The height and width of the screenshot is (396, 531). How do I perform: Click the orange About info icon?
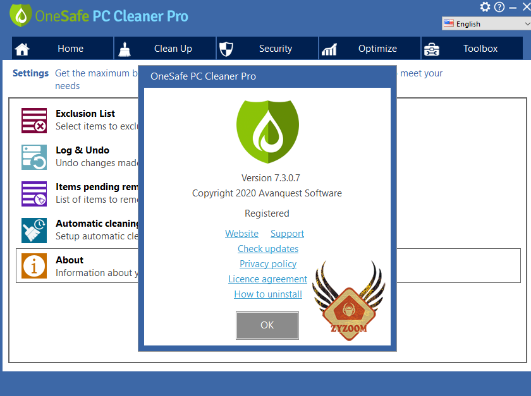coord(34,266)
